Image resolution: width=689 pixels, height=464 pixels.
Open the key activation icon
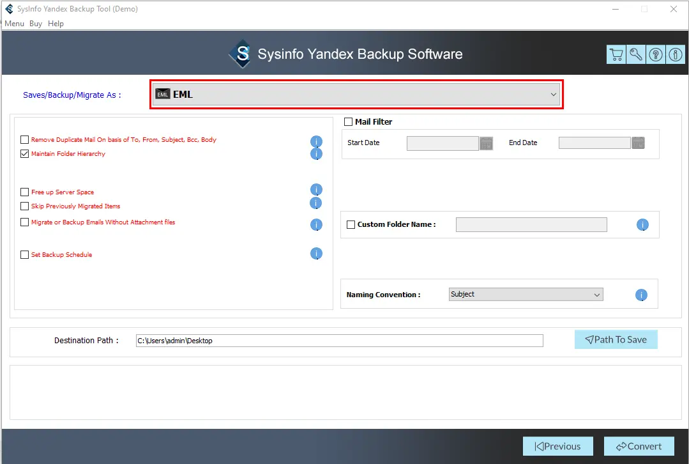pyautogui.click(x=636, y=54)
